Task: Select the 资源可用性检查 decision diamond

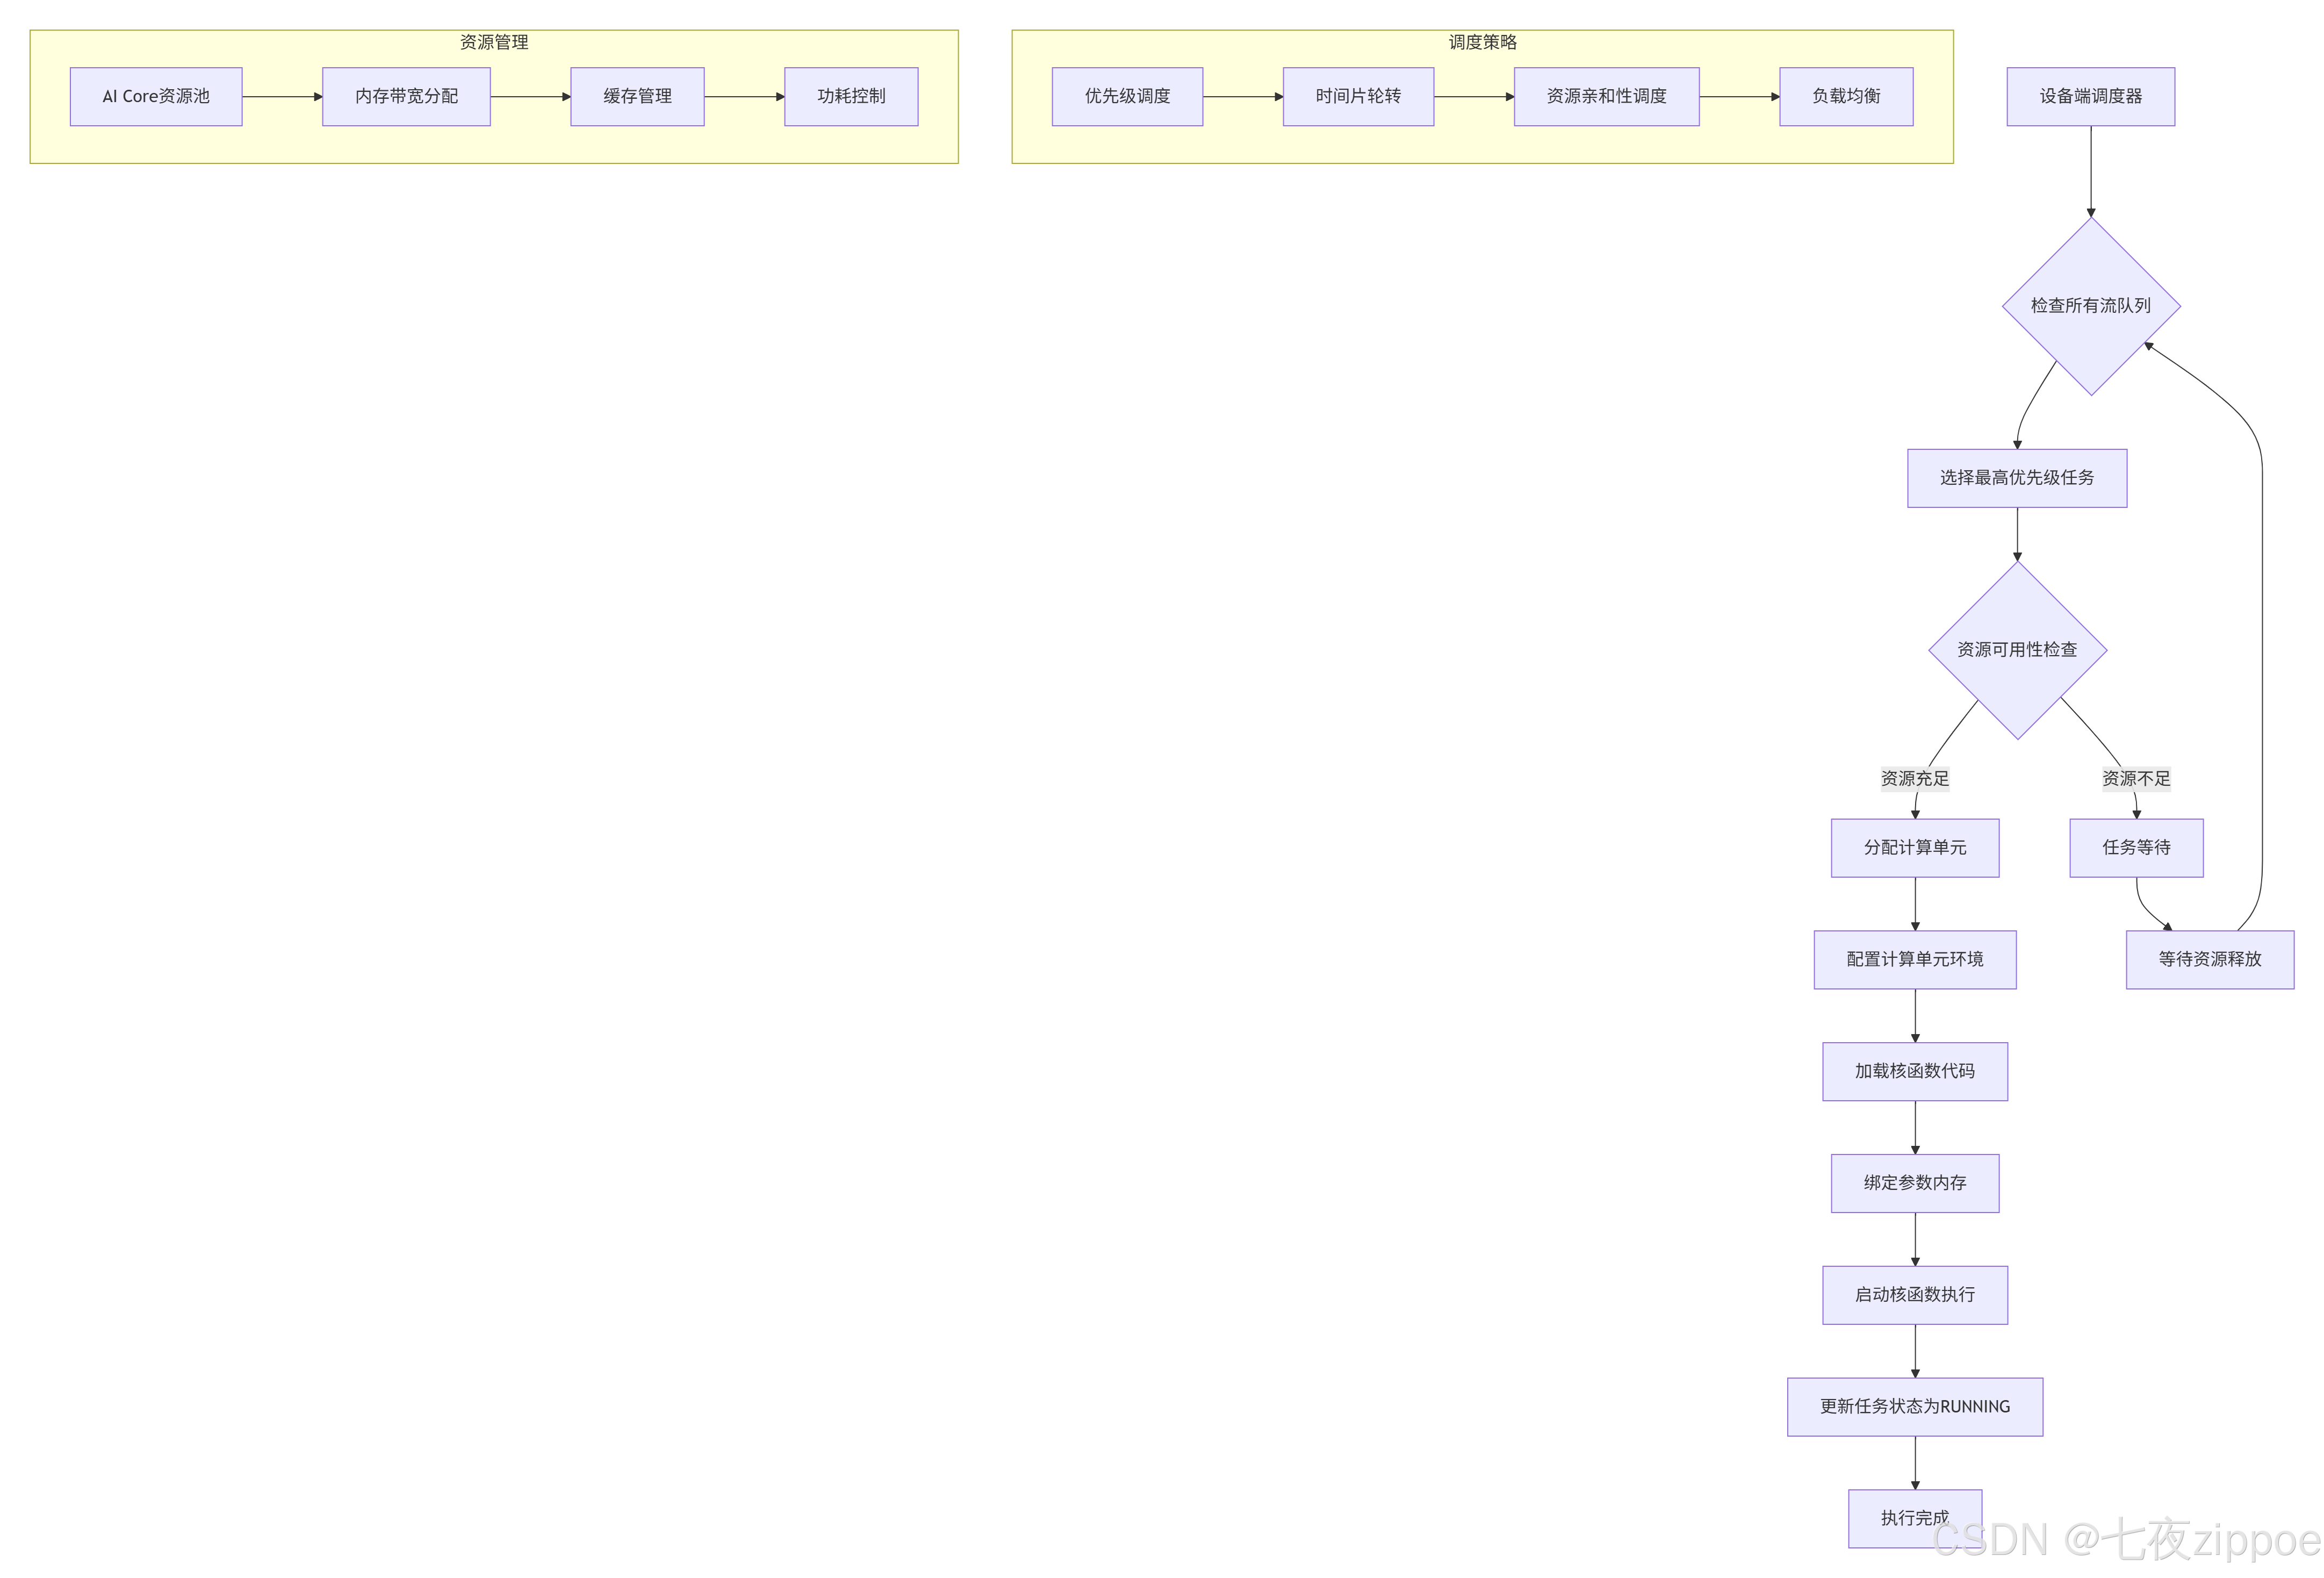Action: click(2016, 650)
